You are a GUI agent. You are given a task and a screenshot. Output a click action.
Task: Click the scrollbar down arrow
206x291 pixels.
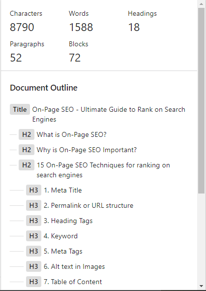click(202, 286)
